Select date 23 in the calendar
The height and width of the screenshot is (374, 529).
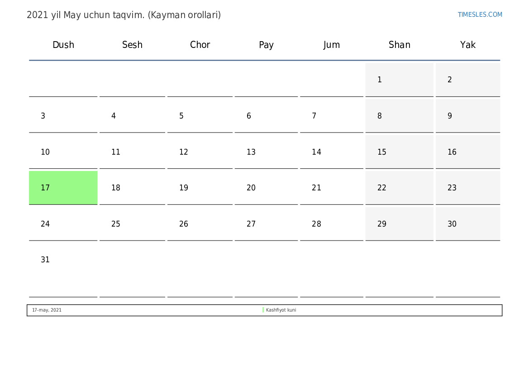coord(468,188)
